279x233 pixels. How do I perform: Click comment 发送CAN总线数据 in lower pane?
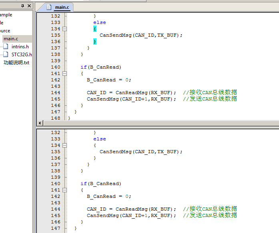210,215
